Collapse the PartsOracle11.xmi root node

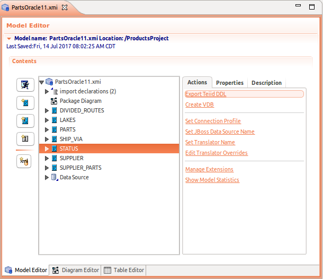(x=41, y=82)
